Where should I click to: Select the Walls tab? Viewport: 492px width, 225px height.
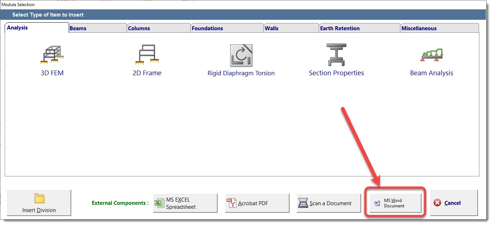(x=272, y=28)
